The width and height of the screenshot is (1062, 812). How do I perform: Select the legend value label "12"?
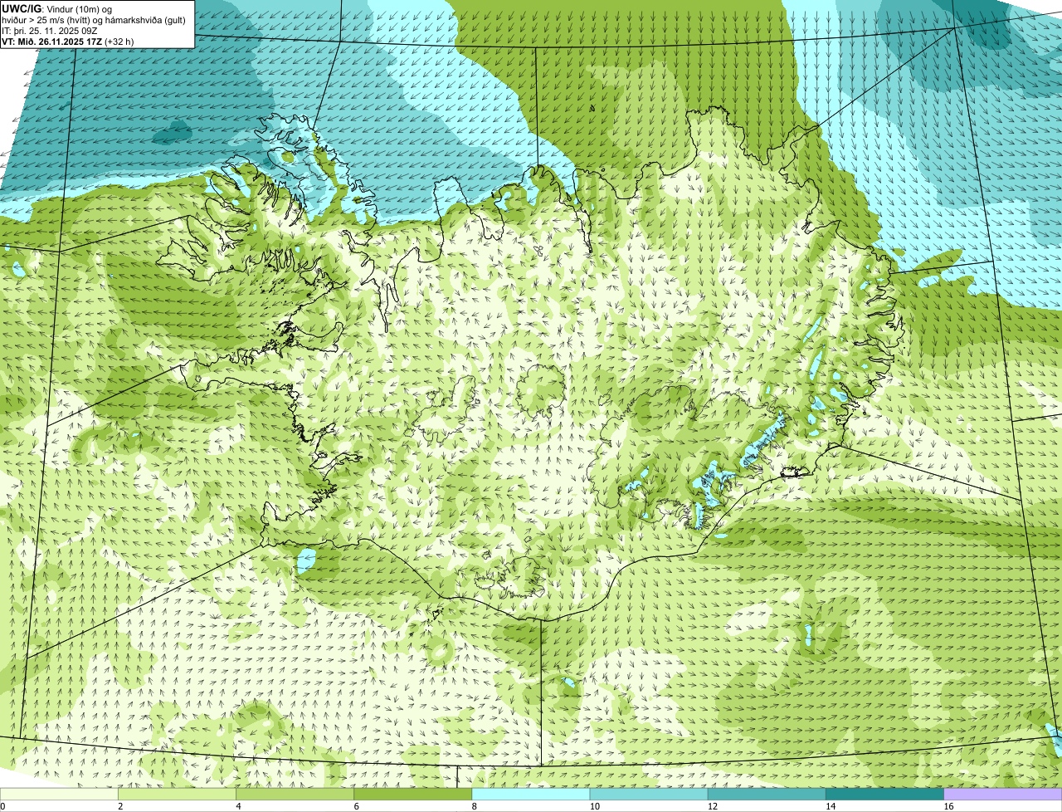pyautogui.click(x=713, y=806)
